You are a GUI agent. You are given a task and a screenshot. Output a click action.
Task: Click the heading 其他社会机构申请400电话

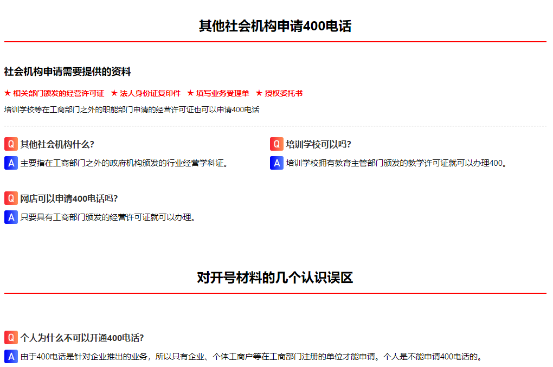[x=275, y=26]
